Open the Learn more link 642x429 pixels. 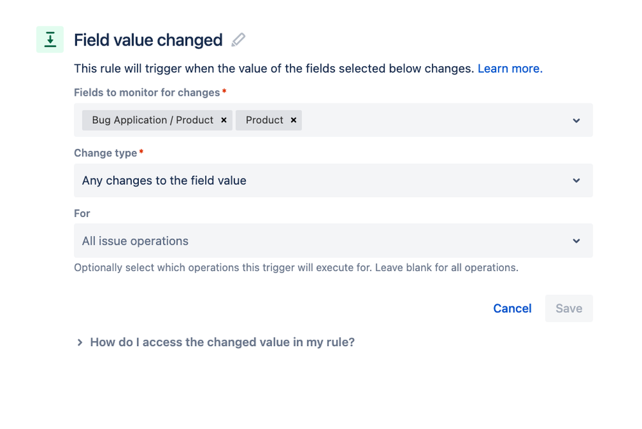coord(510,68)
